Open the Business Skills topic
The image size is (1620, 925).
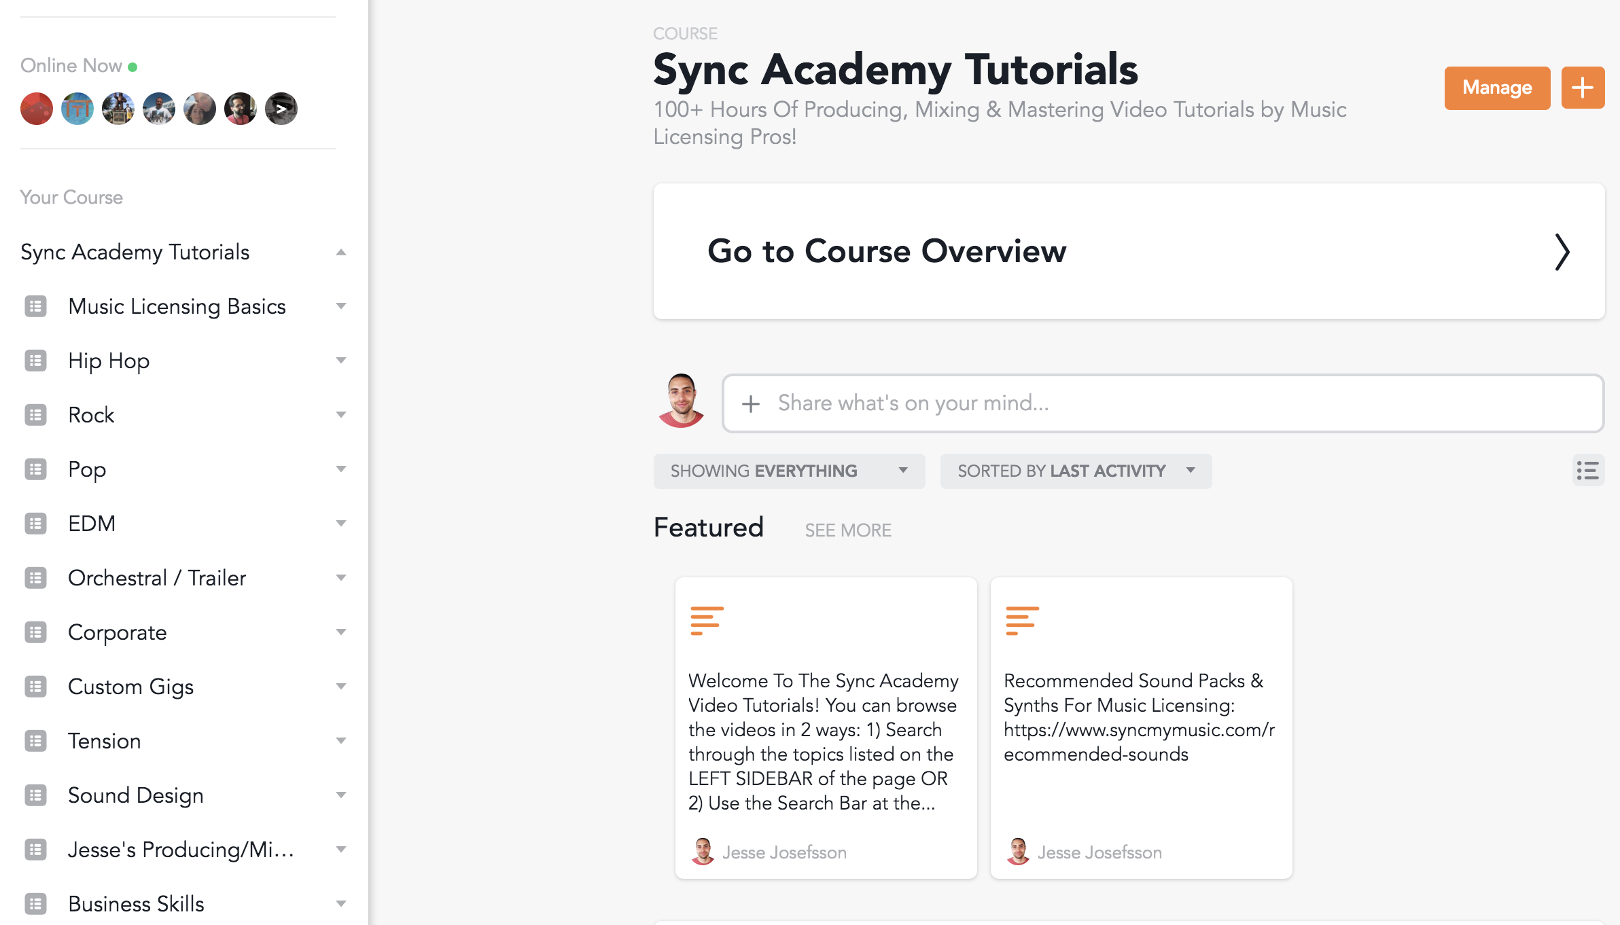[x=136, y=904]
